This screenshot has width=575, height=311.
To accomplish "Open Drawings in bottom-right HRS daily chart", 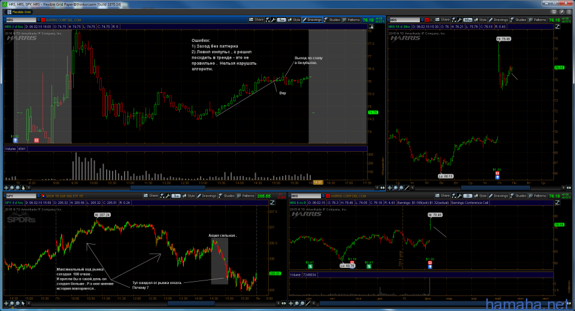I will (498, 196).
